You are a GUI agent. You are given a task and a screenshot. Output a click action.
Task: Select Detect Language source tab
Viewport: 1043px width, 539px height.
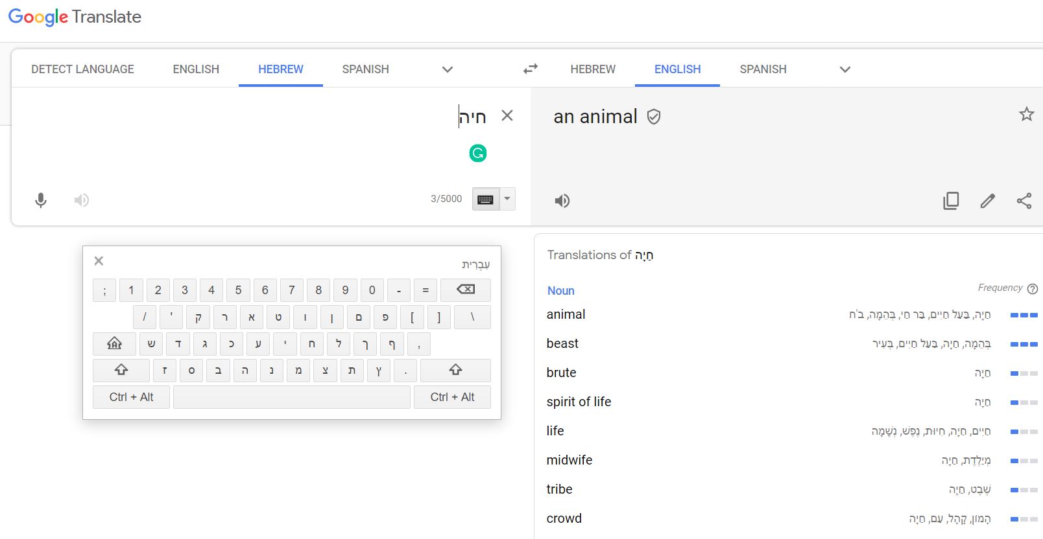click(82, 69)
